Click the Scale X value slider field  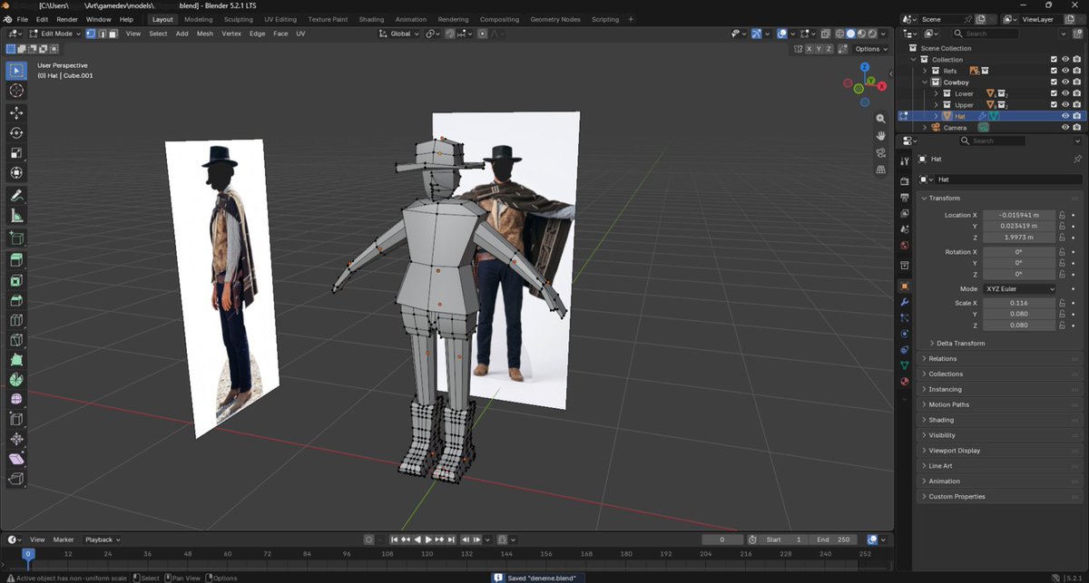[1019, 303]
